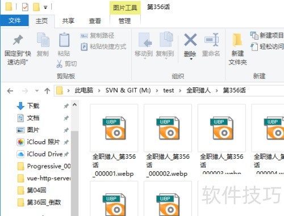Screen dimensions: 284x216
Task: Open the 第36回_倒数 folder in the sidebar
Action: (39, 202)
